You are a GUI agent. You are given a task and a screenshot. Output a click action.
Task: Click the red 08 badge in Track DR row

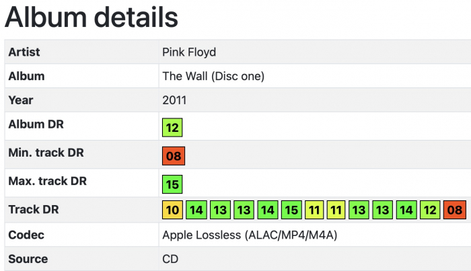(x=455, y=210)
